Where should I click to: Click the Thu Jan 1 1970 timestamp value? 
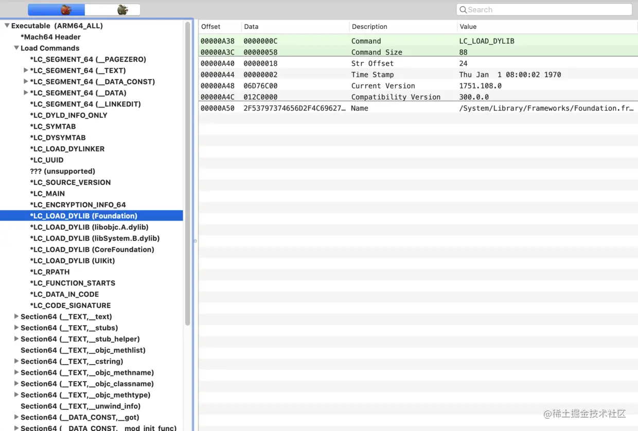[510, 75]
